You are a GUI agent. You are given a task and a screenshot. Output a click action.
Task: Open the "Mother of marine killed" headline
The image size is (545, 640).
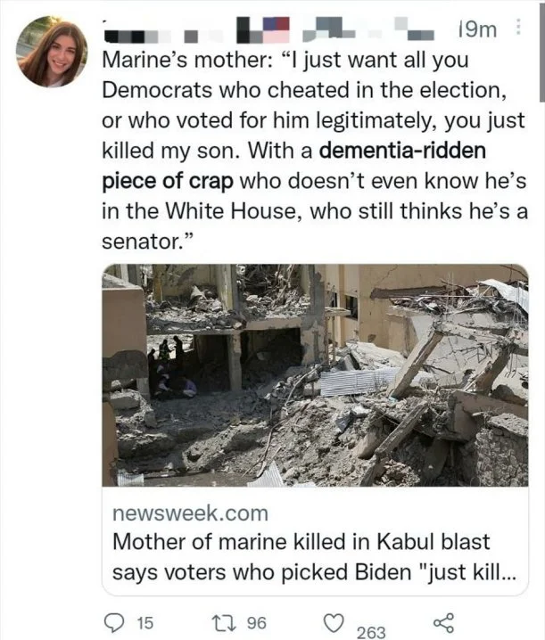[301, 541]
